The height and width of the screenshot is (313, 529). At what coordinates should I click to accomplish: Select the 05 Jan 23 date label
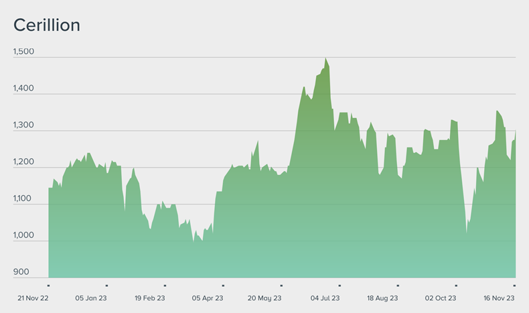[x=91, y=298]
